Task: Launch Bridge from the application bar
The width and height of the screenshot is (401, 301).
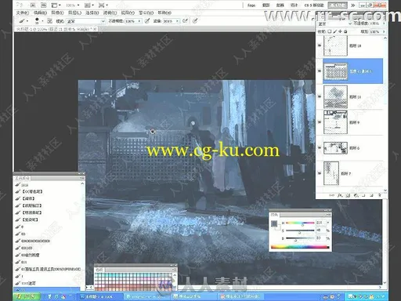Action: 33,5
